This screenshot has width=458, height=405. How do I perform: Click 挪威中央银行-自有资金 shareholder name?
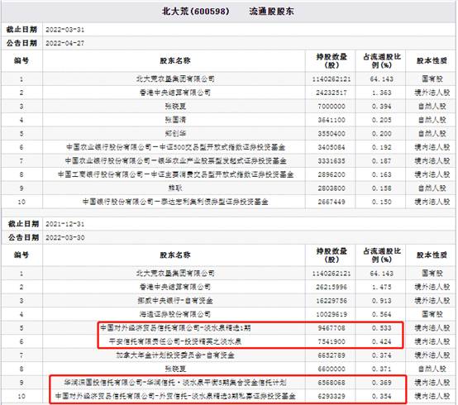175,301
